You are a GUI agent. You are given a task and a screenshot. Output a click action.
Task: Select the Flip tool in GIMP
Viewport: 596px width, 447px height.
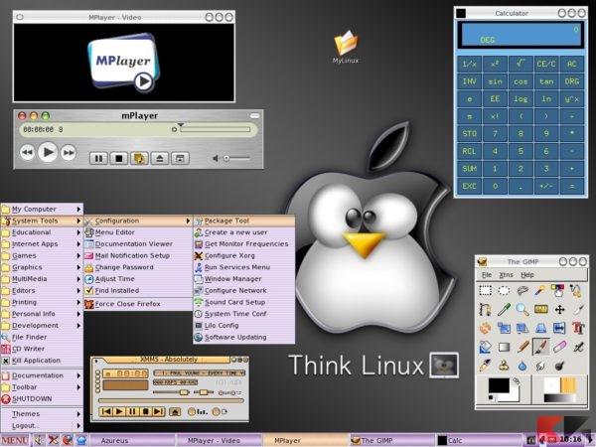click(559, 328)
